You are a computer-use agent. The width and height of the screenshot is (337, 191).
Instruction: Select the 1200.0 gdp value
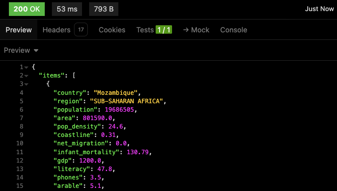[90, 160]
